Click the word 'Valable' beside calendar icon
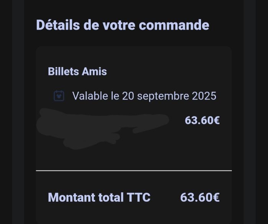This screenshot has height=224, width=268. [x=90, y=96]
